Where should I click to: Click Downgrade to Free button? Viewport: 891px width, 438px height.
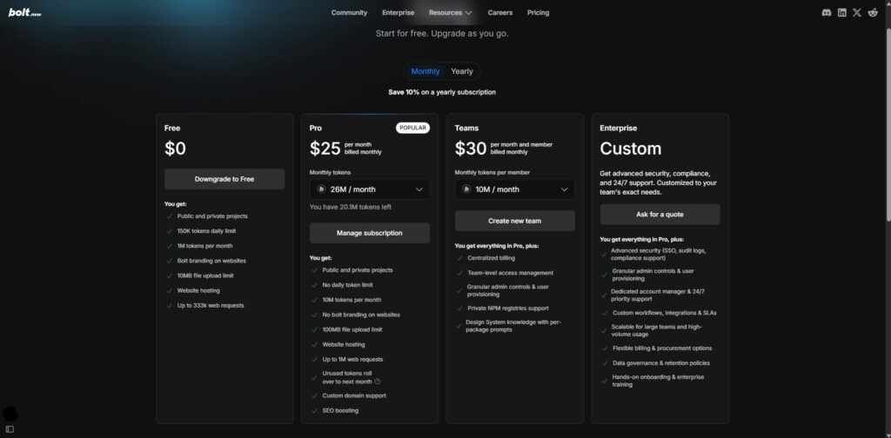[224, 179]
